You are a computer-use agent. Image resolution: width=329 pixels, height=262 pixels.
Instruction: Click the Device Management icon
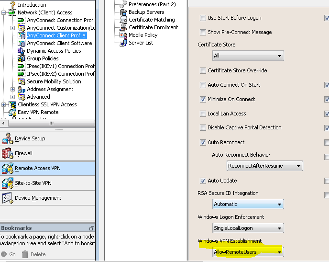7,198
